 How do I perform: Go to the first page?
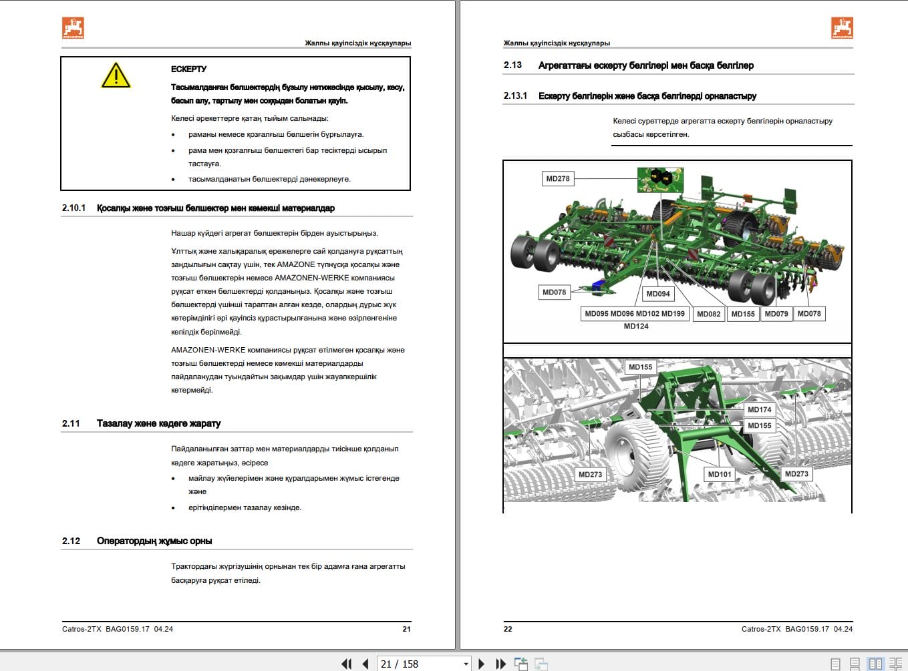click(346, 664)
